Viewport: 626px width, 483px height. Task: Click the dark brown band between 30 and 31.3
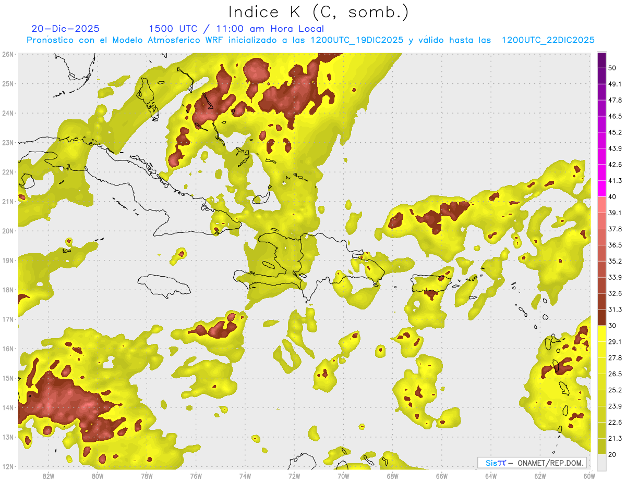601,317
